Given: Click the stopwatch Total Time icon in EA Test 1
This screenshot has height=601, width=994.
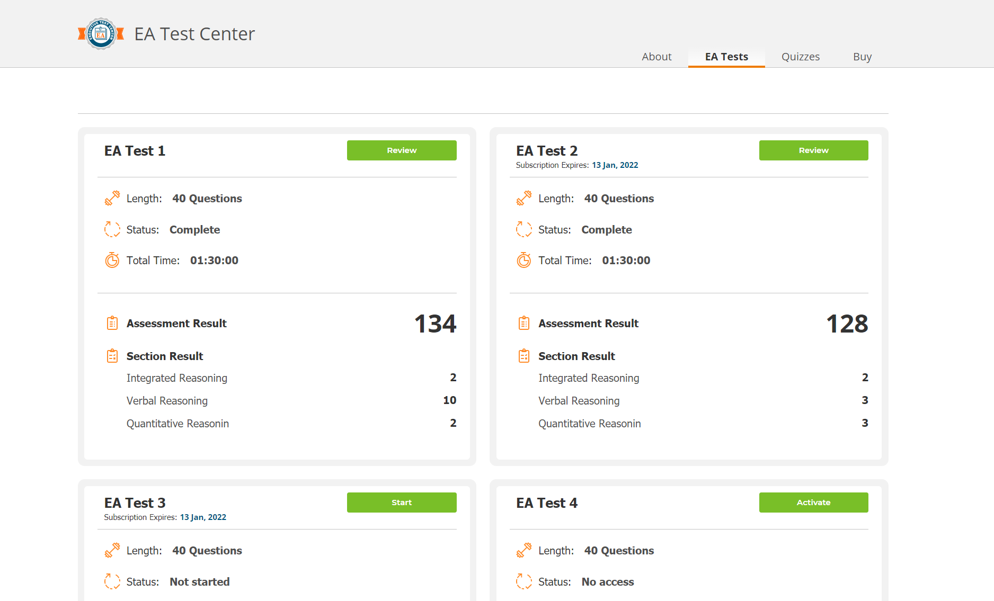Looking at the screenshot, I should [x=112, y=260].
